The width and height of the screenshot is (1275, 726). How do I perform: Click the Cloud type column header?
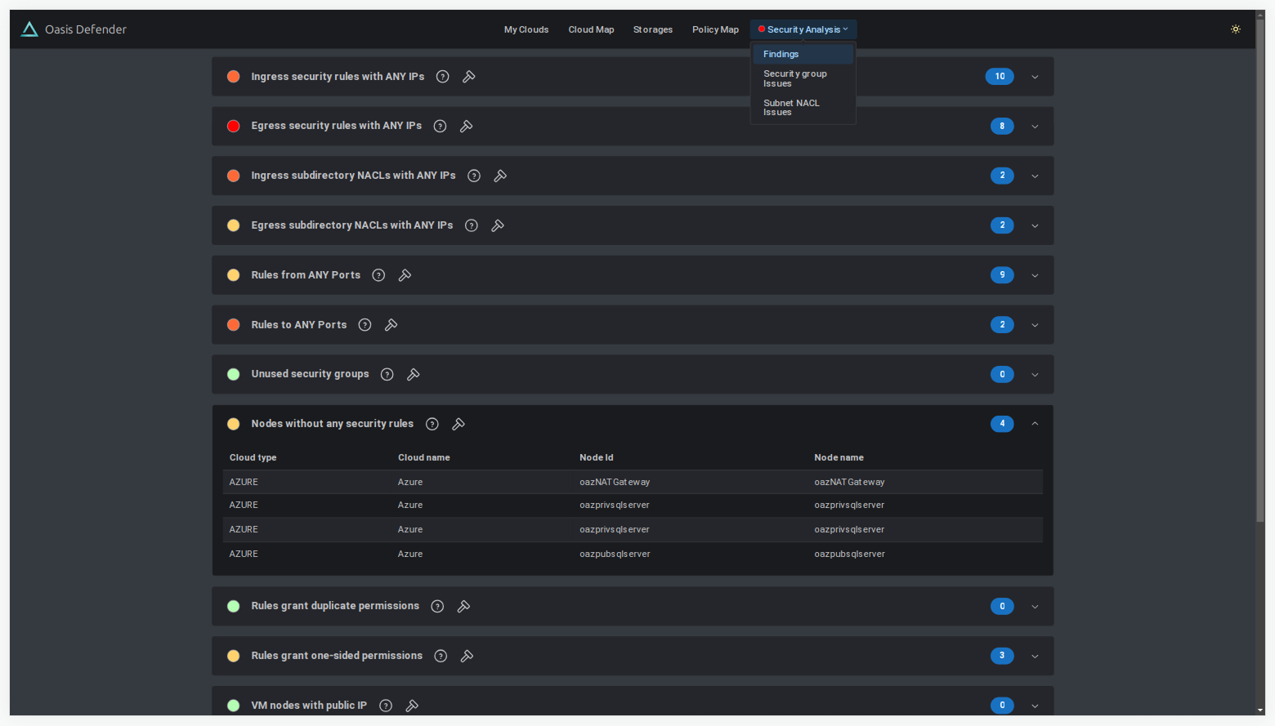(253, 457)
